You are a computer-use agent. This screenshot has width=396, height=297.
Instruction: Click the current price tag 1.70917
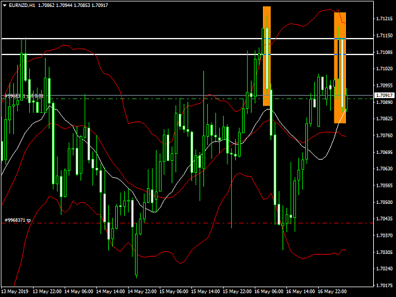(385, 96)
